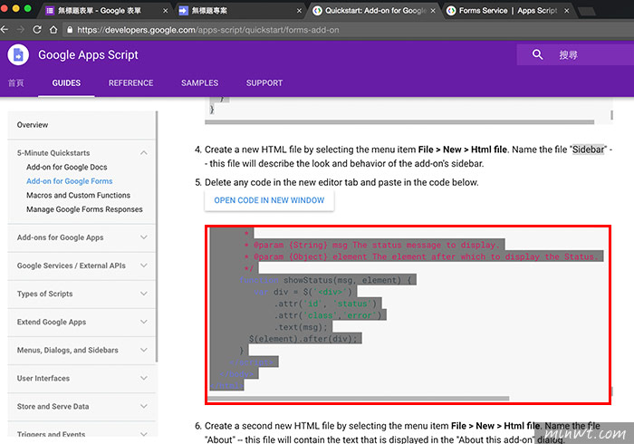The height and width of the screenshot is (444, 634).
Task: Click the upper code block horizontal scrollbar
Action: [399, 121]
